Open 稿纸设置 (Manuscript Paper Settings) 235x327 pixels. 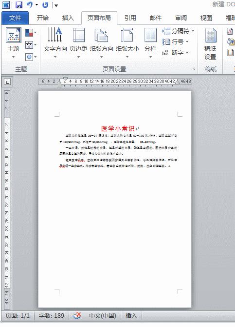click(210, 44)
